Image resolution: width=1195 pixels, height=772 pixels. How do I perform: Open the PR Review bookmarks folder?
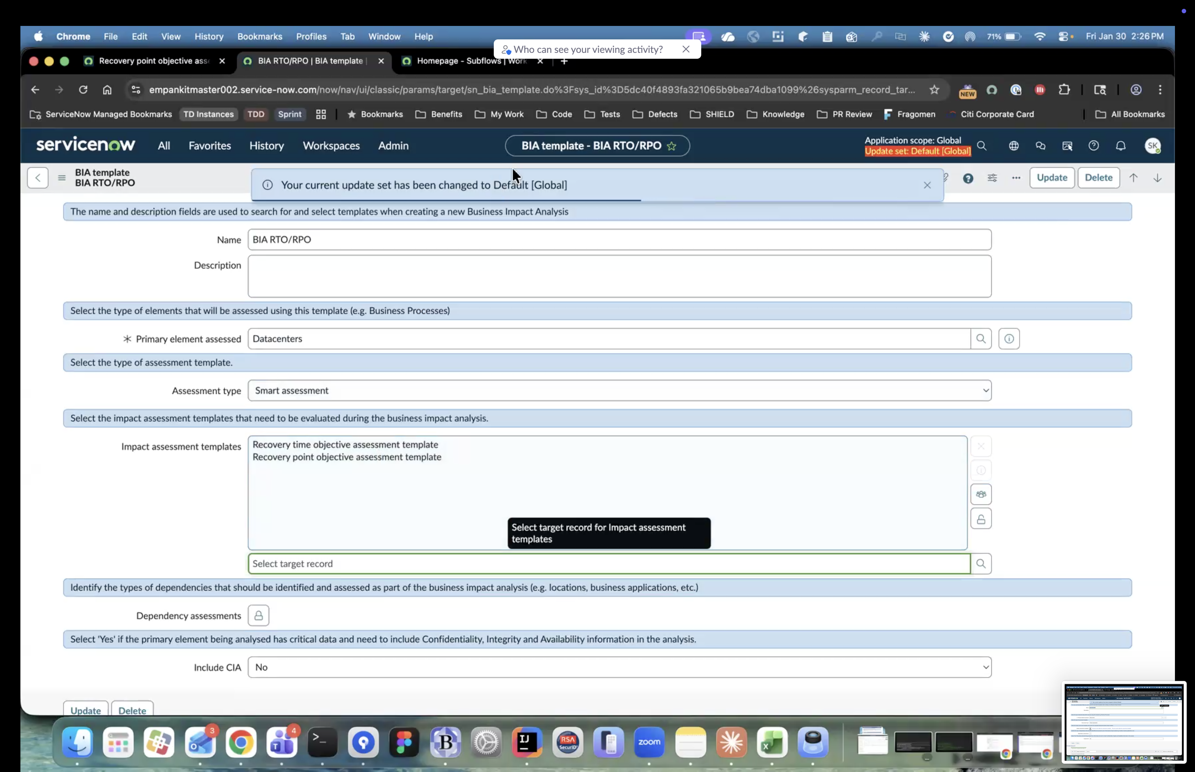844,114
